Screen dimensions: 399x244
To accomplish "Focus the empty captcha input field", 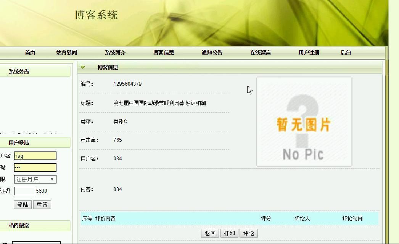I will (24, 191).
